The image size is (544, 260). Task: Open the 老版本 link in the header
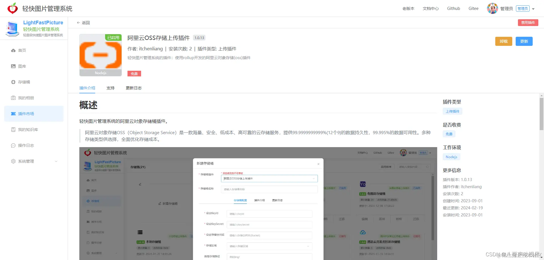(x=408, y=8)
